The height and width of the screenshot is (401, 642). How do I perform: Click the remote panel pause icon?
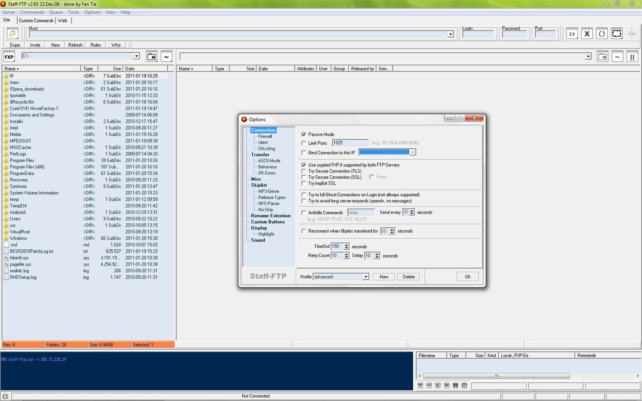pos(632,57)
